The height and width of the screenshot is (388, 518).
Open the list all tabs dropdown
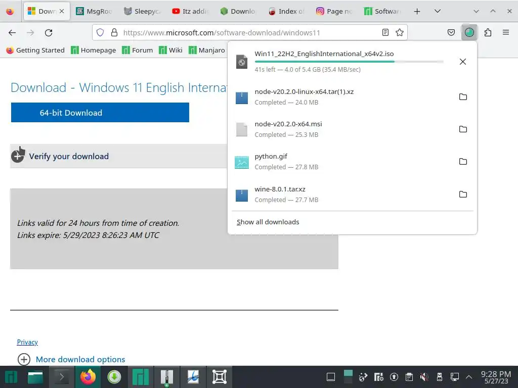click(x=438, y=11)
